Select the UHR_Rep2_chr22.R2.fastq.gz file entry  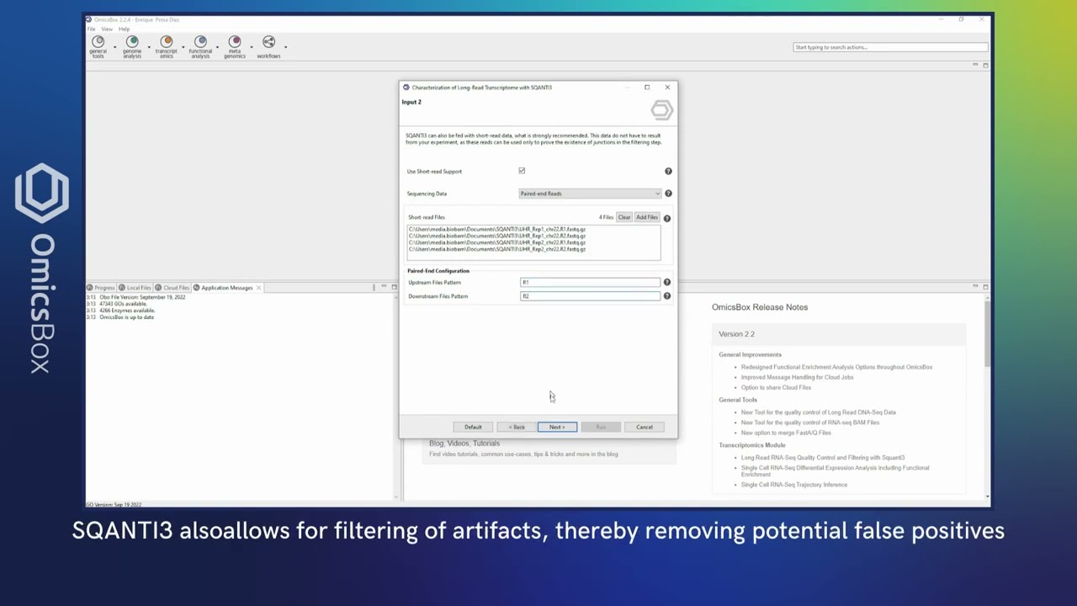pos(497,249)
